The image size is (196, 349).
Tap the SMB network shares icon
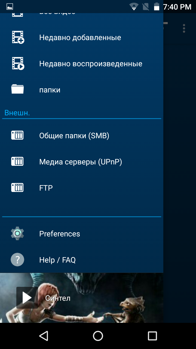[x=17, y=135]
